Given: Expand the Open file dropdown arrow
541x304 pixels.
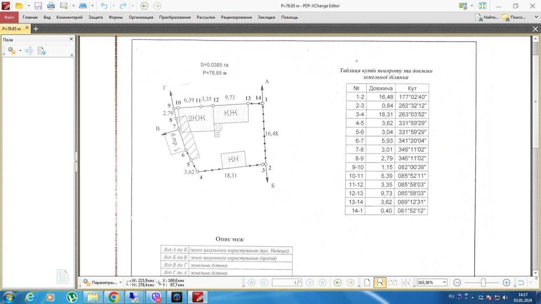Looking at the screenshot, I should (x=28, y=6).
